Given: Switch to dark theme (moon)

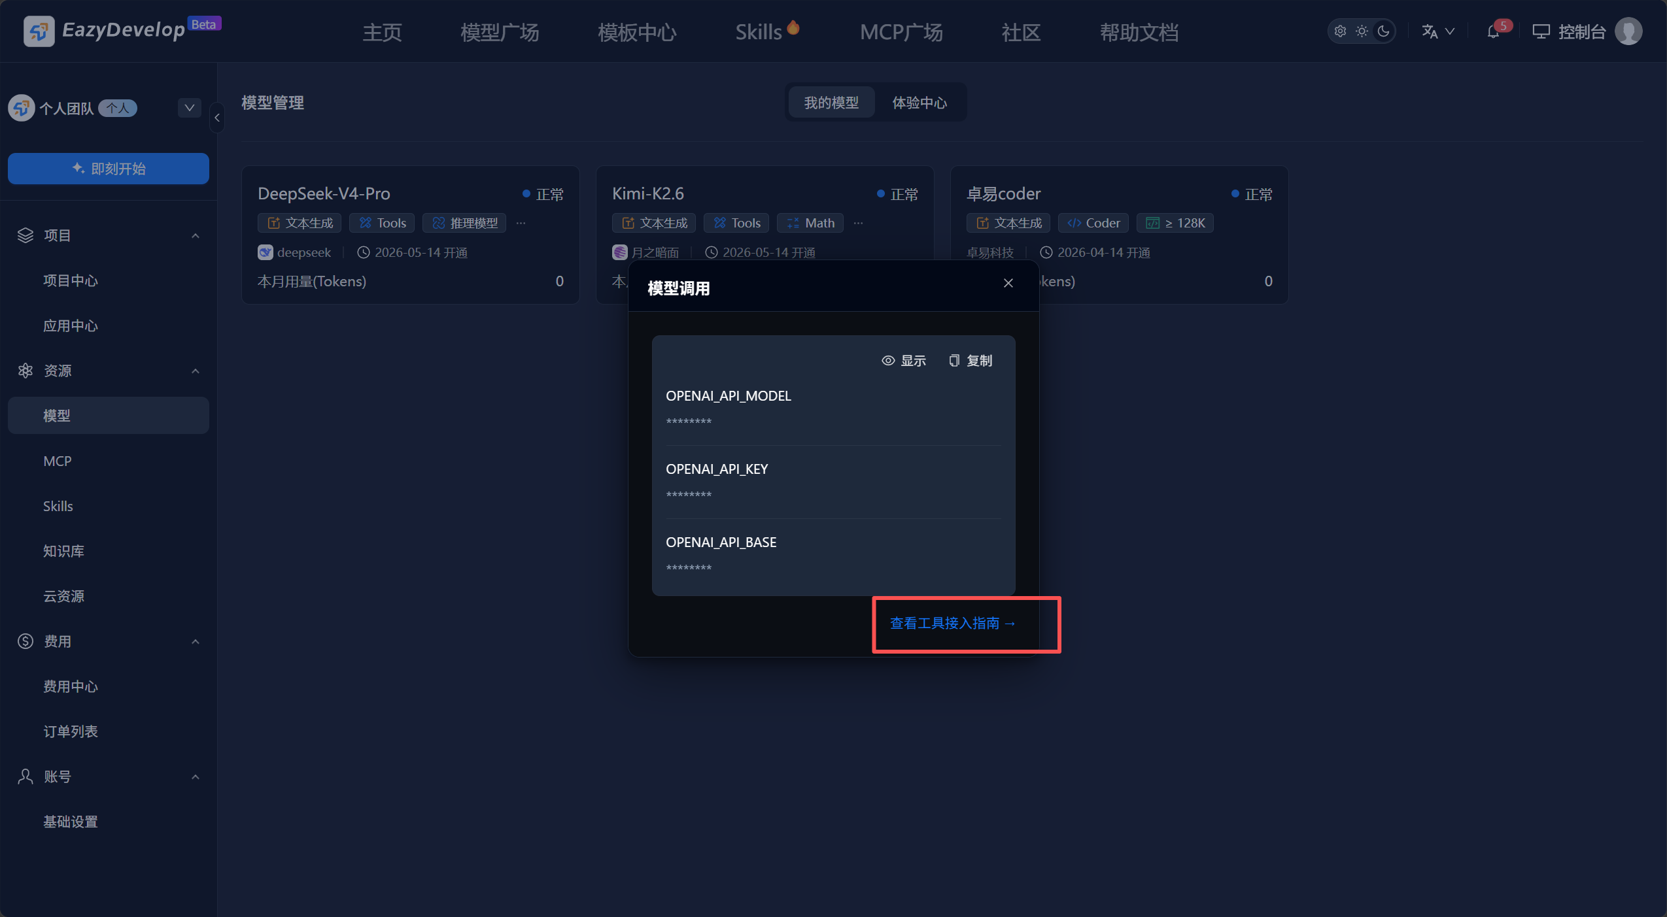Looking at the screenshot, I should click(x=1383, y=31).
